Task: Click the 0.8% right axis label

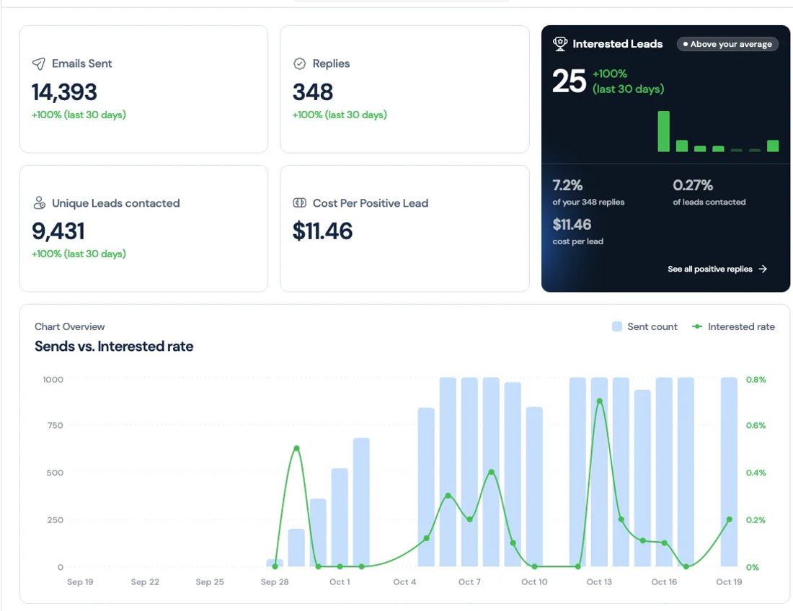Action: (x=756, y=380)
